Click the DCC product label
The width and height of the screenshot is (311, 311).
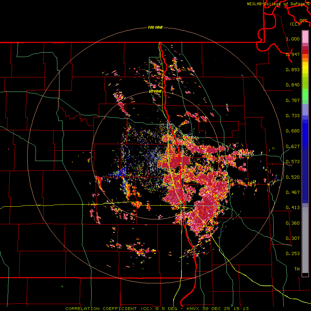click(304, 21)
